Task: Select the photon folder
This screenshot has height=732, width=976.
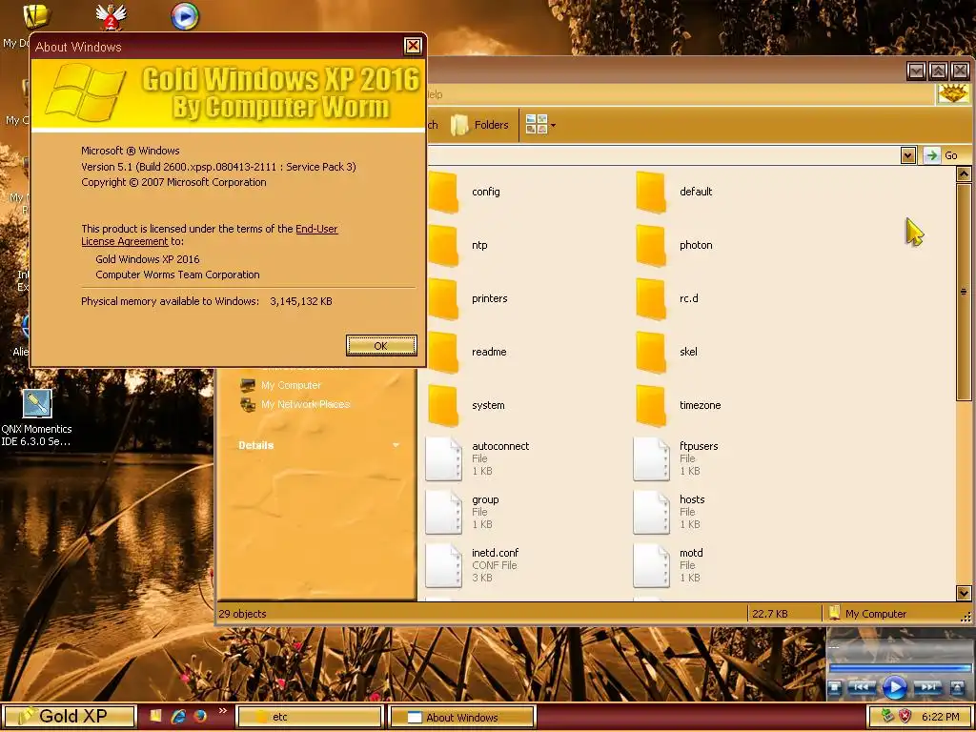Action: tap(674, 245)
